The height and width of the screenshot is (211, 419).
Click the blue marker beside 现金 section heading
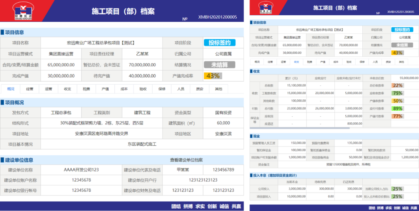click(251, 136)
